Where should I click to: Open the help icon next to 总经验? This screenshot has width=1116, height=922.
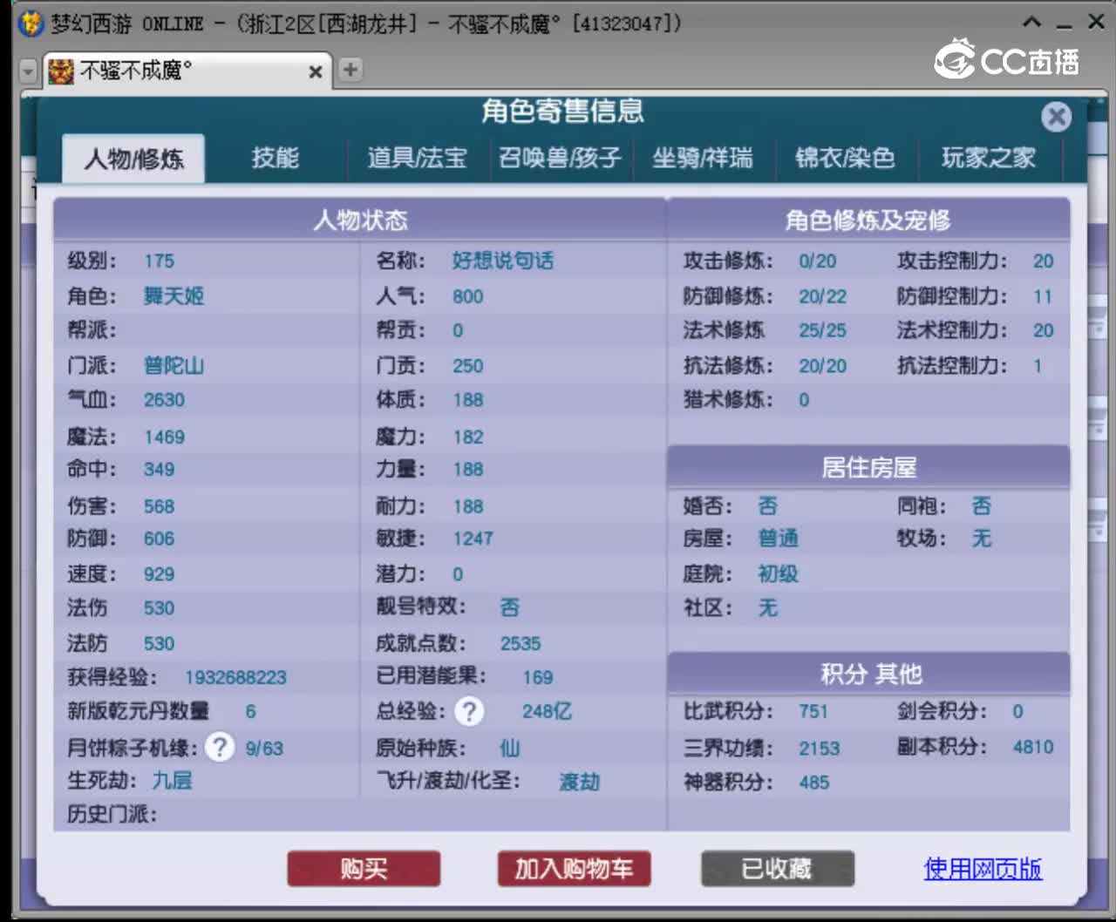pos(469,712)
